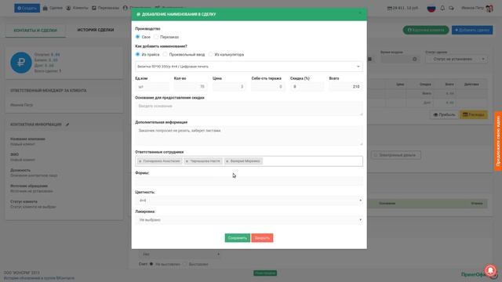Click the green Карточка клиента button
Image resolution: width=502 pixels, height=282 pixels.
coord(426,30)
